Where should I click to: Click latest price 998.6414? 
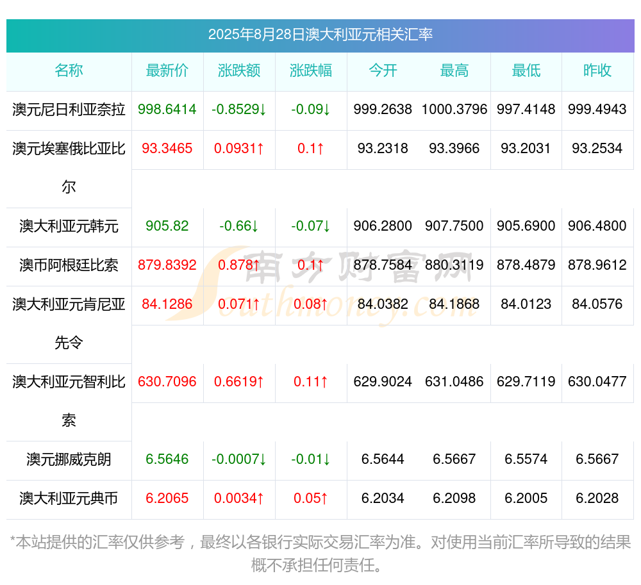point(167,110)
